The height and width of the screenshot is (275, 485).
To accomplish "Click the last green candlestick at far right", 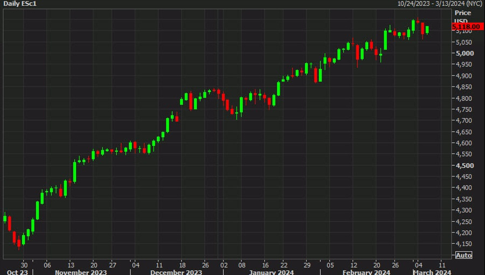I will pos(427,30).
